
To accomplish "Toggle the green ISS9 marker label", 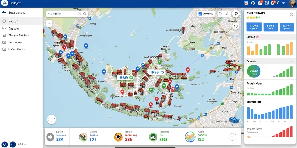I will pos(125,77).
